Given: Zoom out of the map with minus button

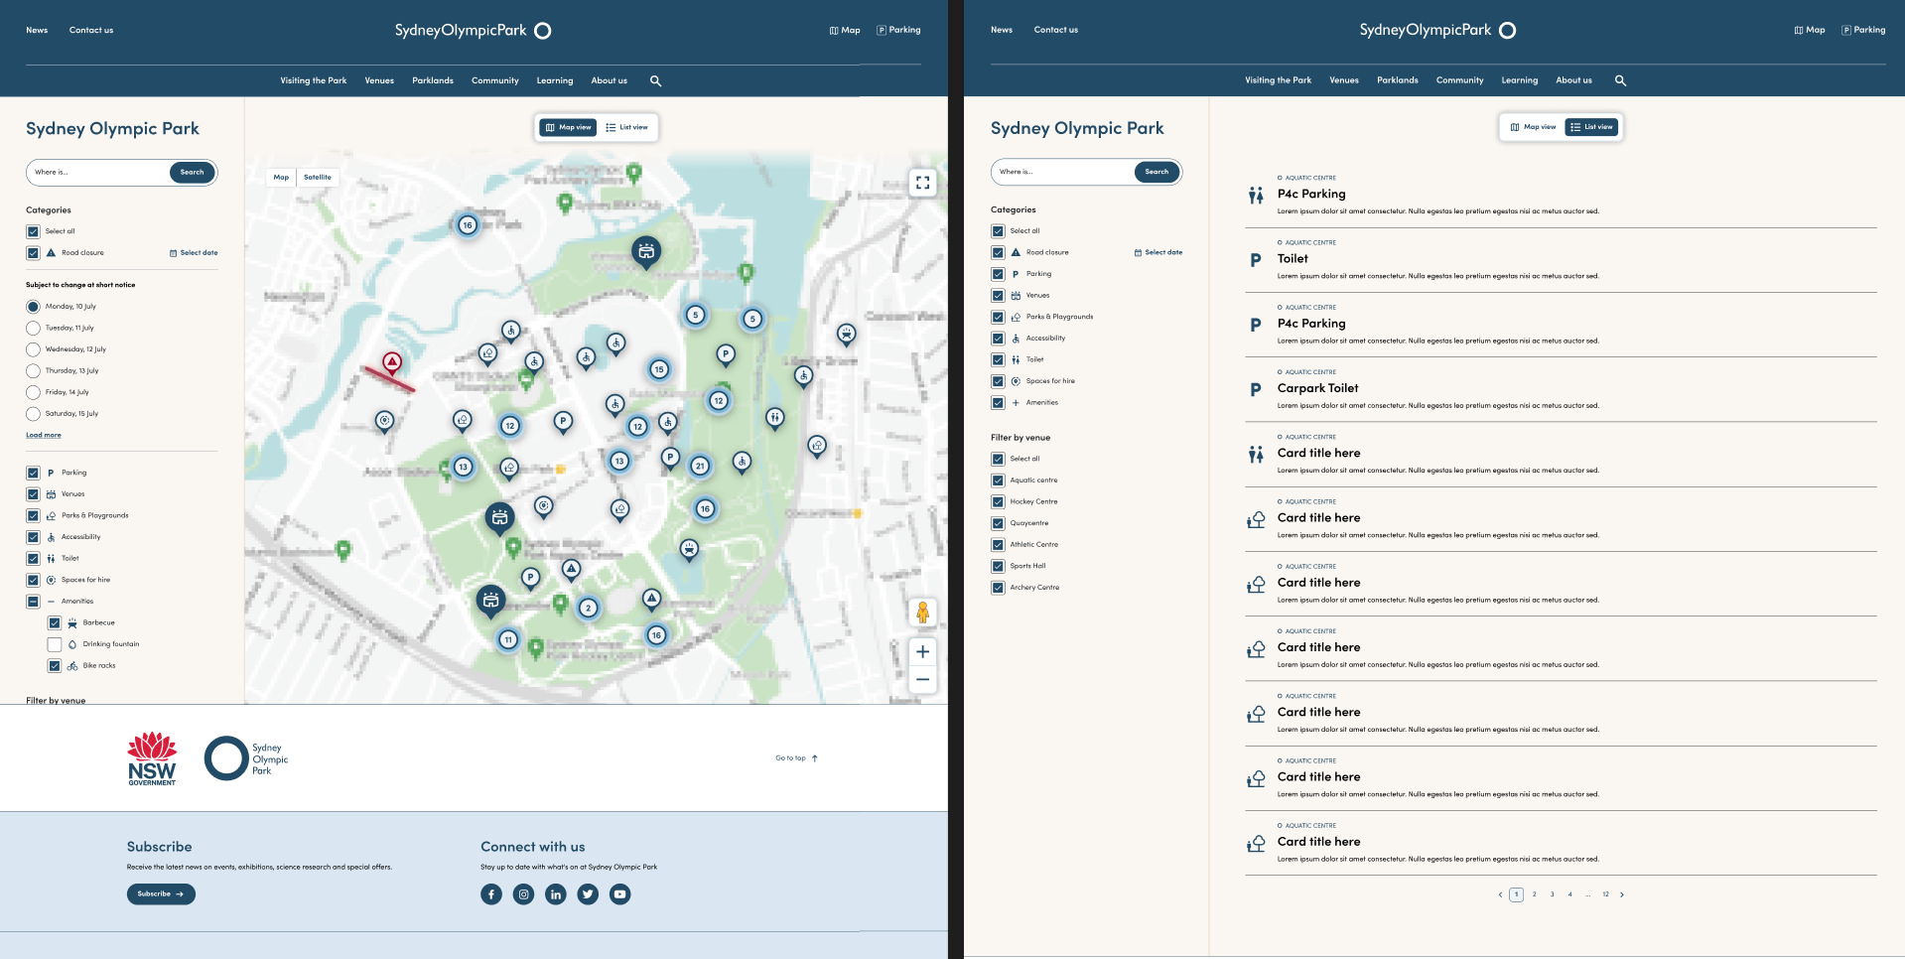Looking at the screenshot, I should tap(922, 680).
